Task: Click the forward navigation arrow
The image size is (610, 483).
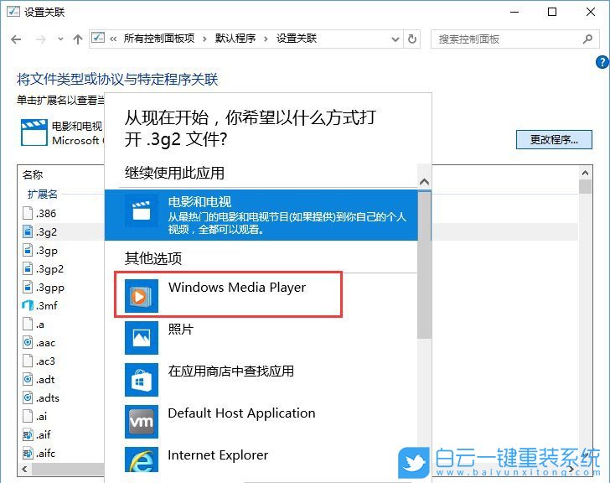Action: [41, 39]
